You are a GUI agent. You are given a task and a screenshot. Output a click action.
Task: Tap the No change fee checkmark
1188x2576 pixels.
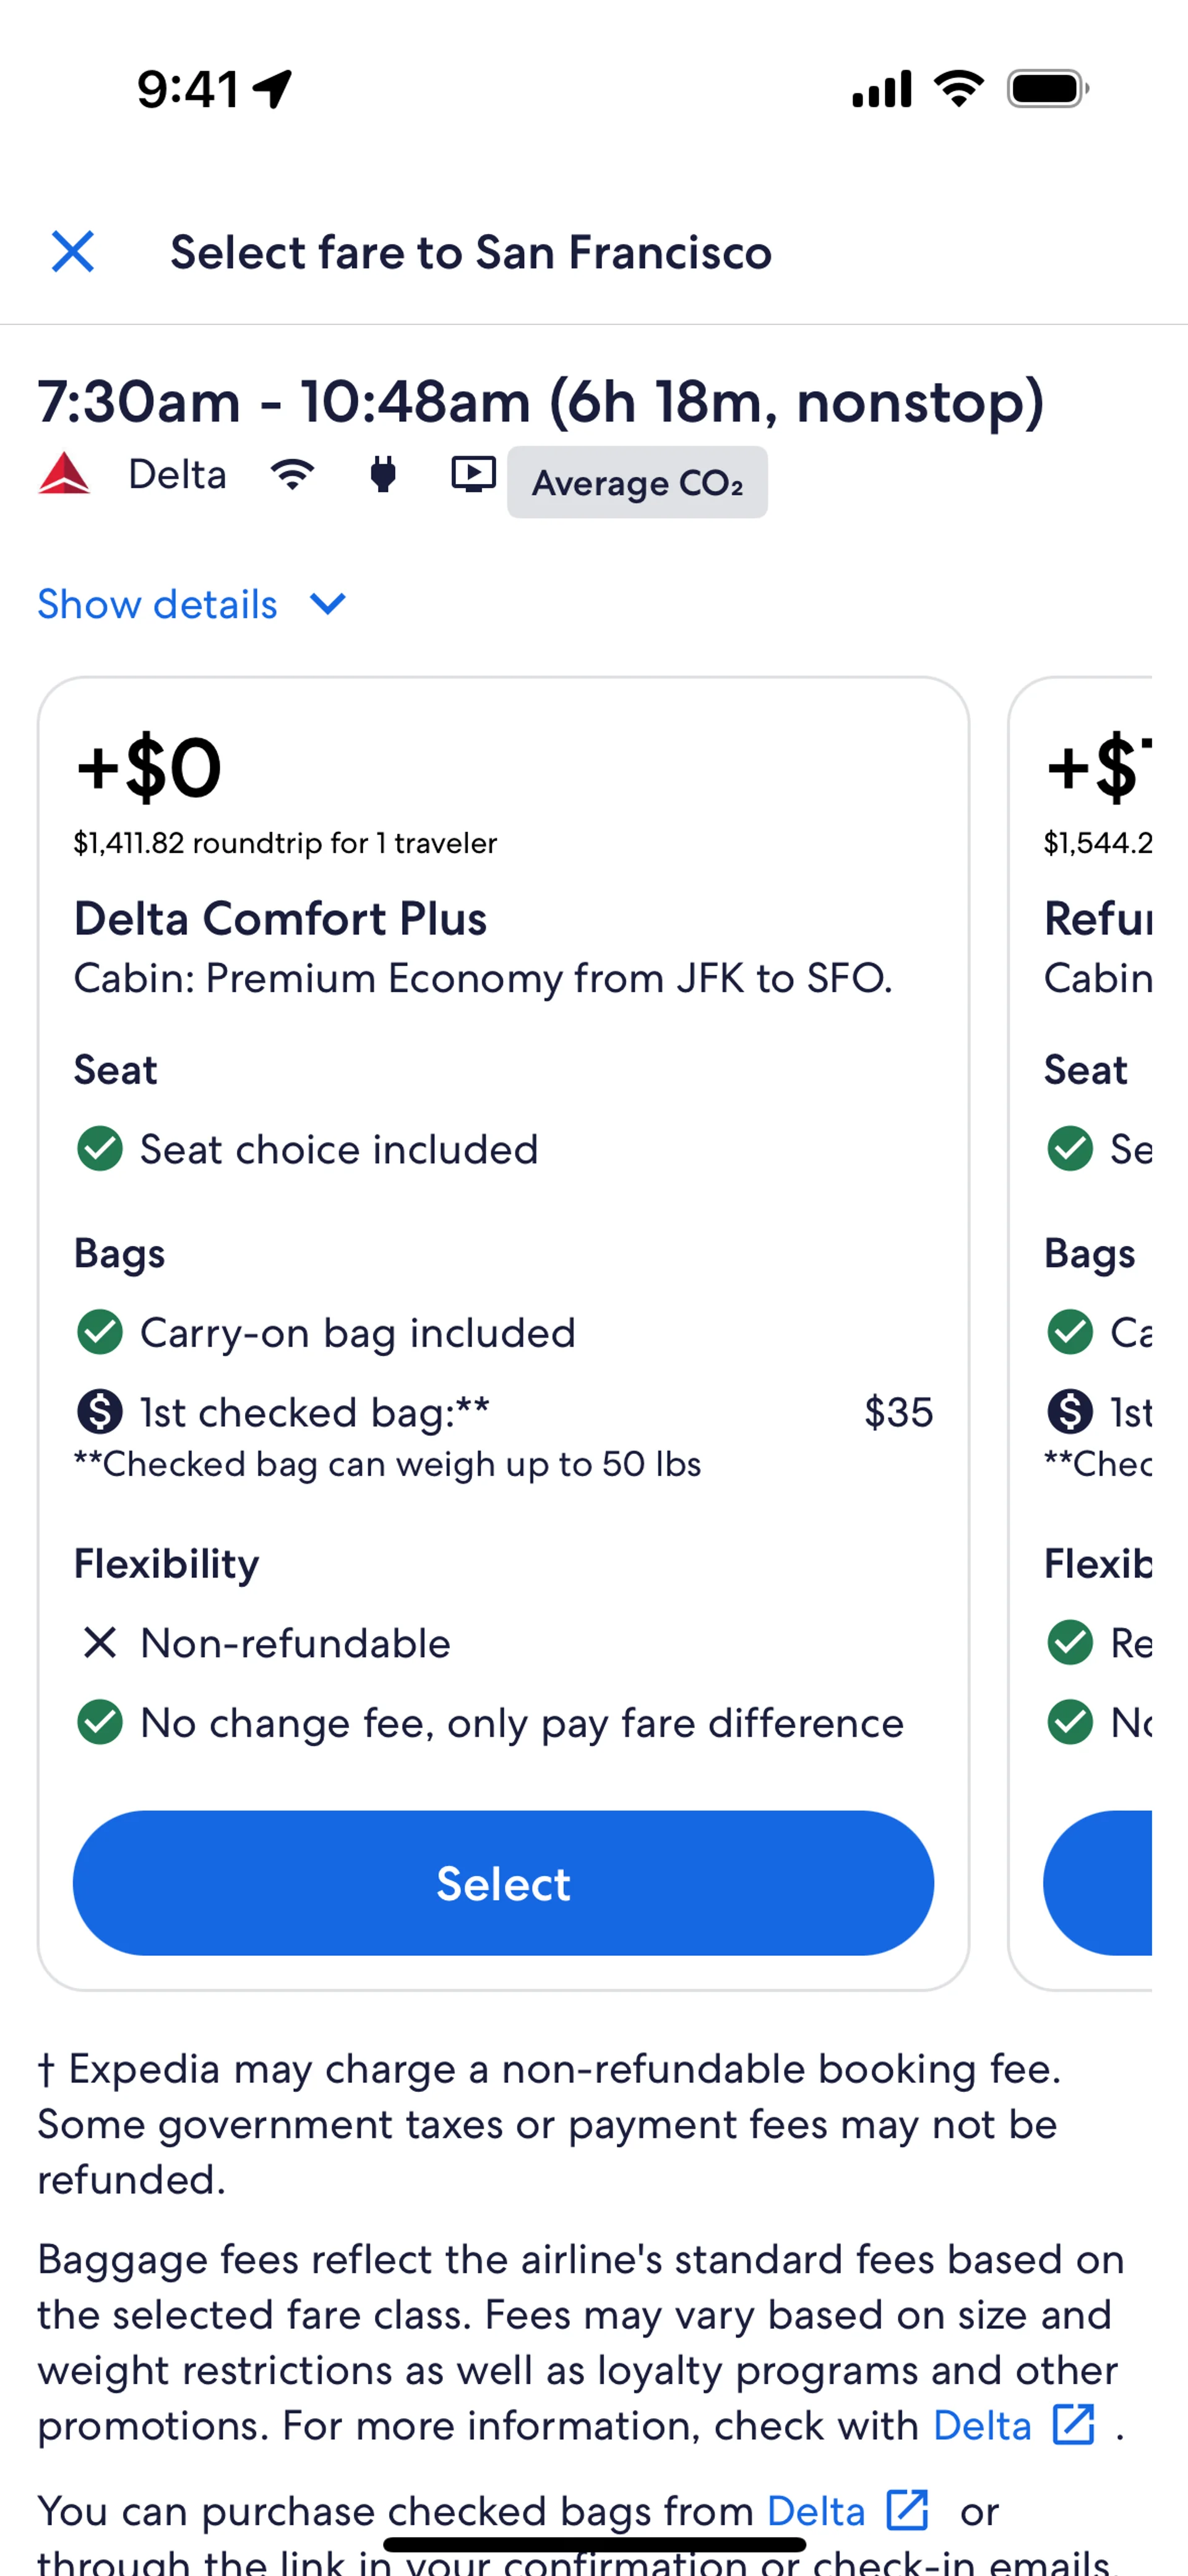[100, 1722]
